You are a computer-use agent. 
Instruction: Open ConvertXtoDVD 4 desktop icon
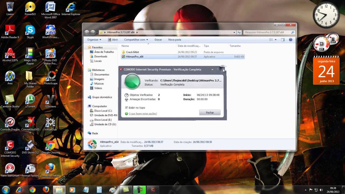pyautogui.click(x=30, y=126)
